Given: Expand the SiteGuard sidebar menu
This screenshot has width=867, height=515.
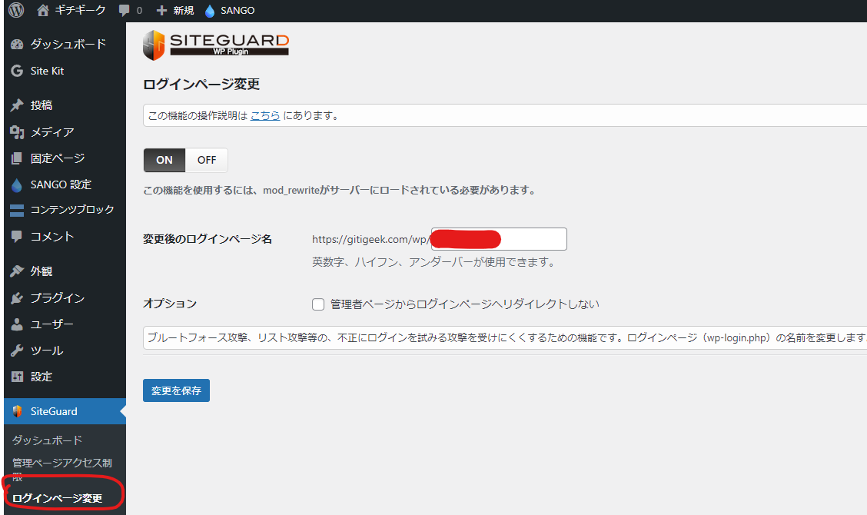Looking at the screenshot, I should (54, 411).
